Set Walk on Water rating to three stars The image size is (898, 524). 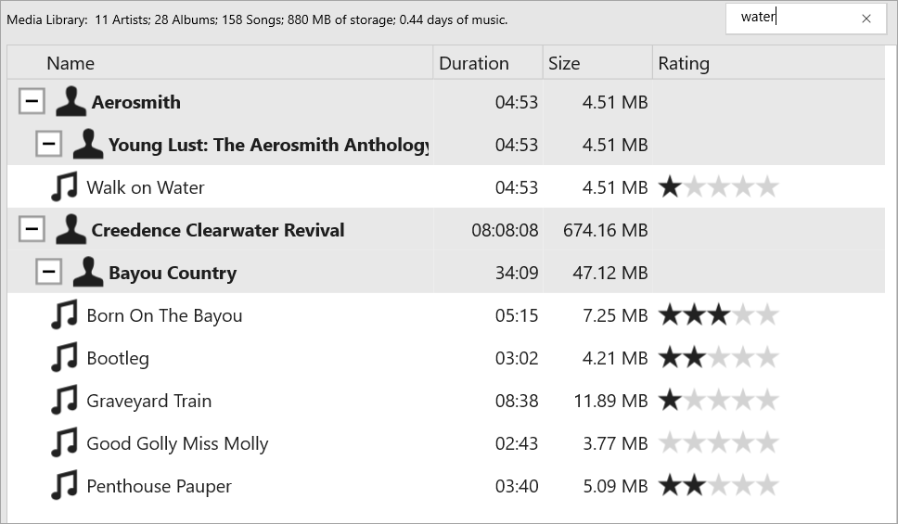719,186
